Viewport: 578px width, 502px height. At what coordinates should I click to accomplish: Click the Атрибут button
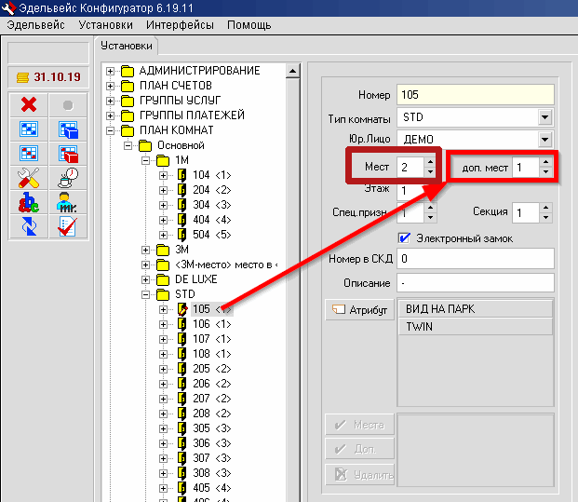(x=357, y=310)
